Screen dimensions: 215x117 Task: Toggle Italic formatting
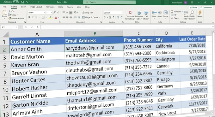[33, 17]
